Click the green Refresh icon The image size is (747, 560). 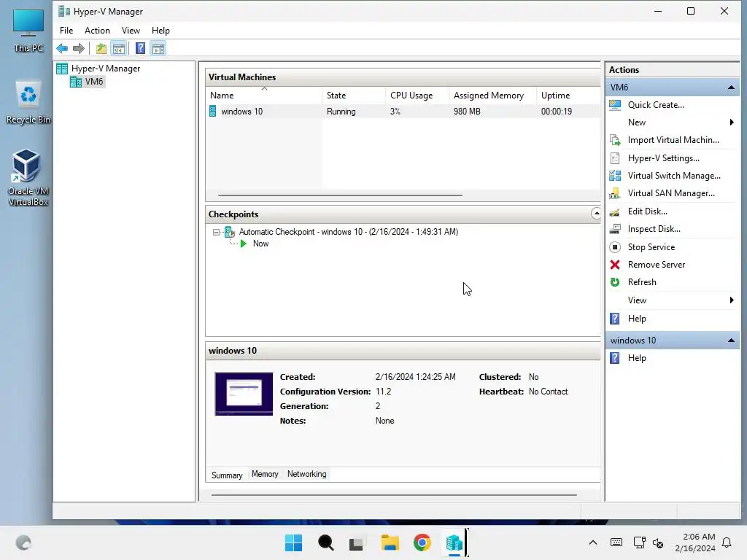(x=615, y=282)
